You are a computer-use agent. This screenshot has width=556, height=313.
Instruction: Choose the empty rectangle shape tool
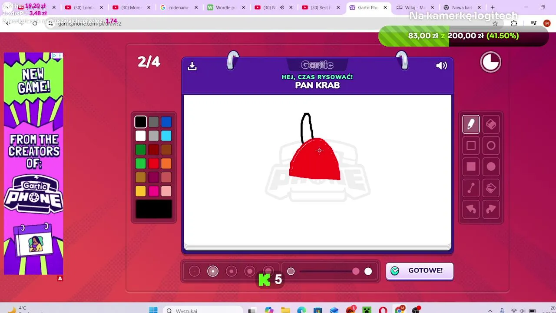[471, 146]
